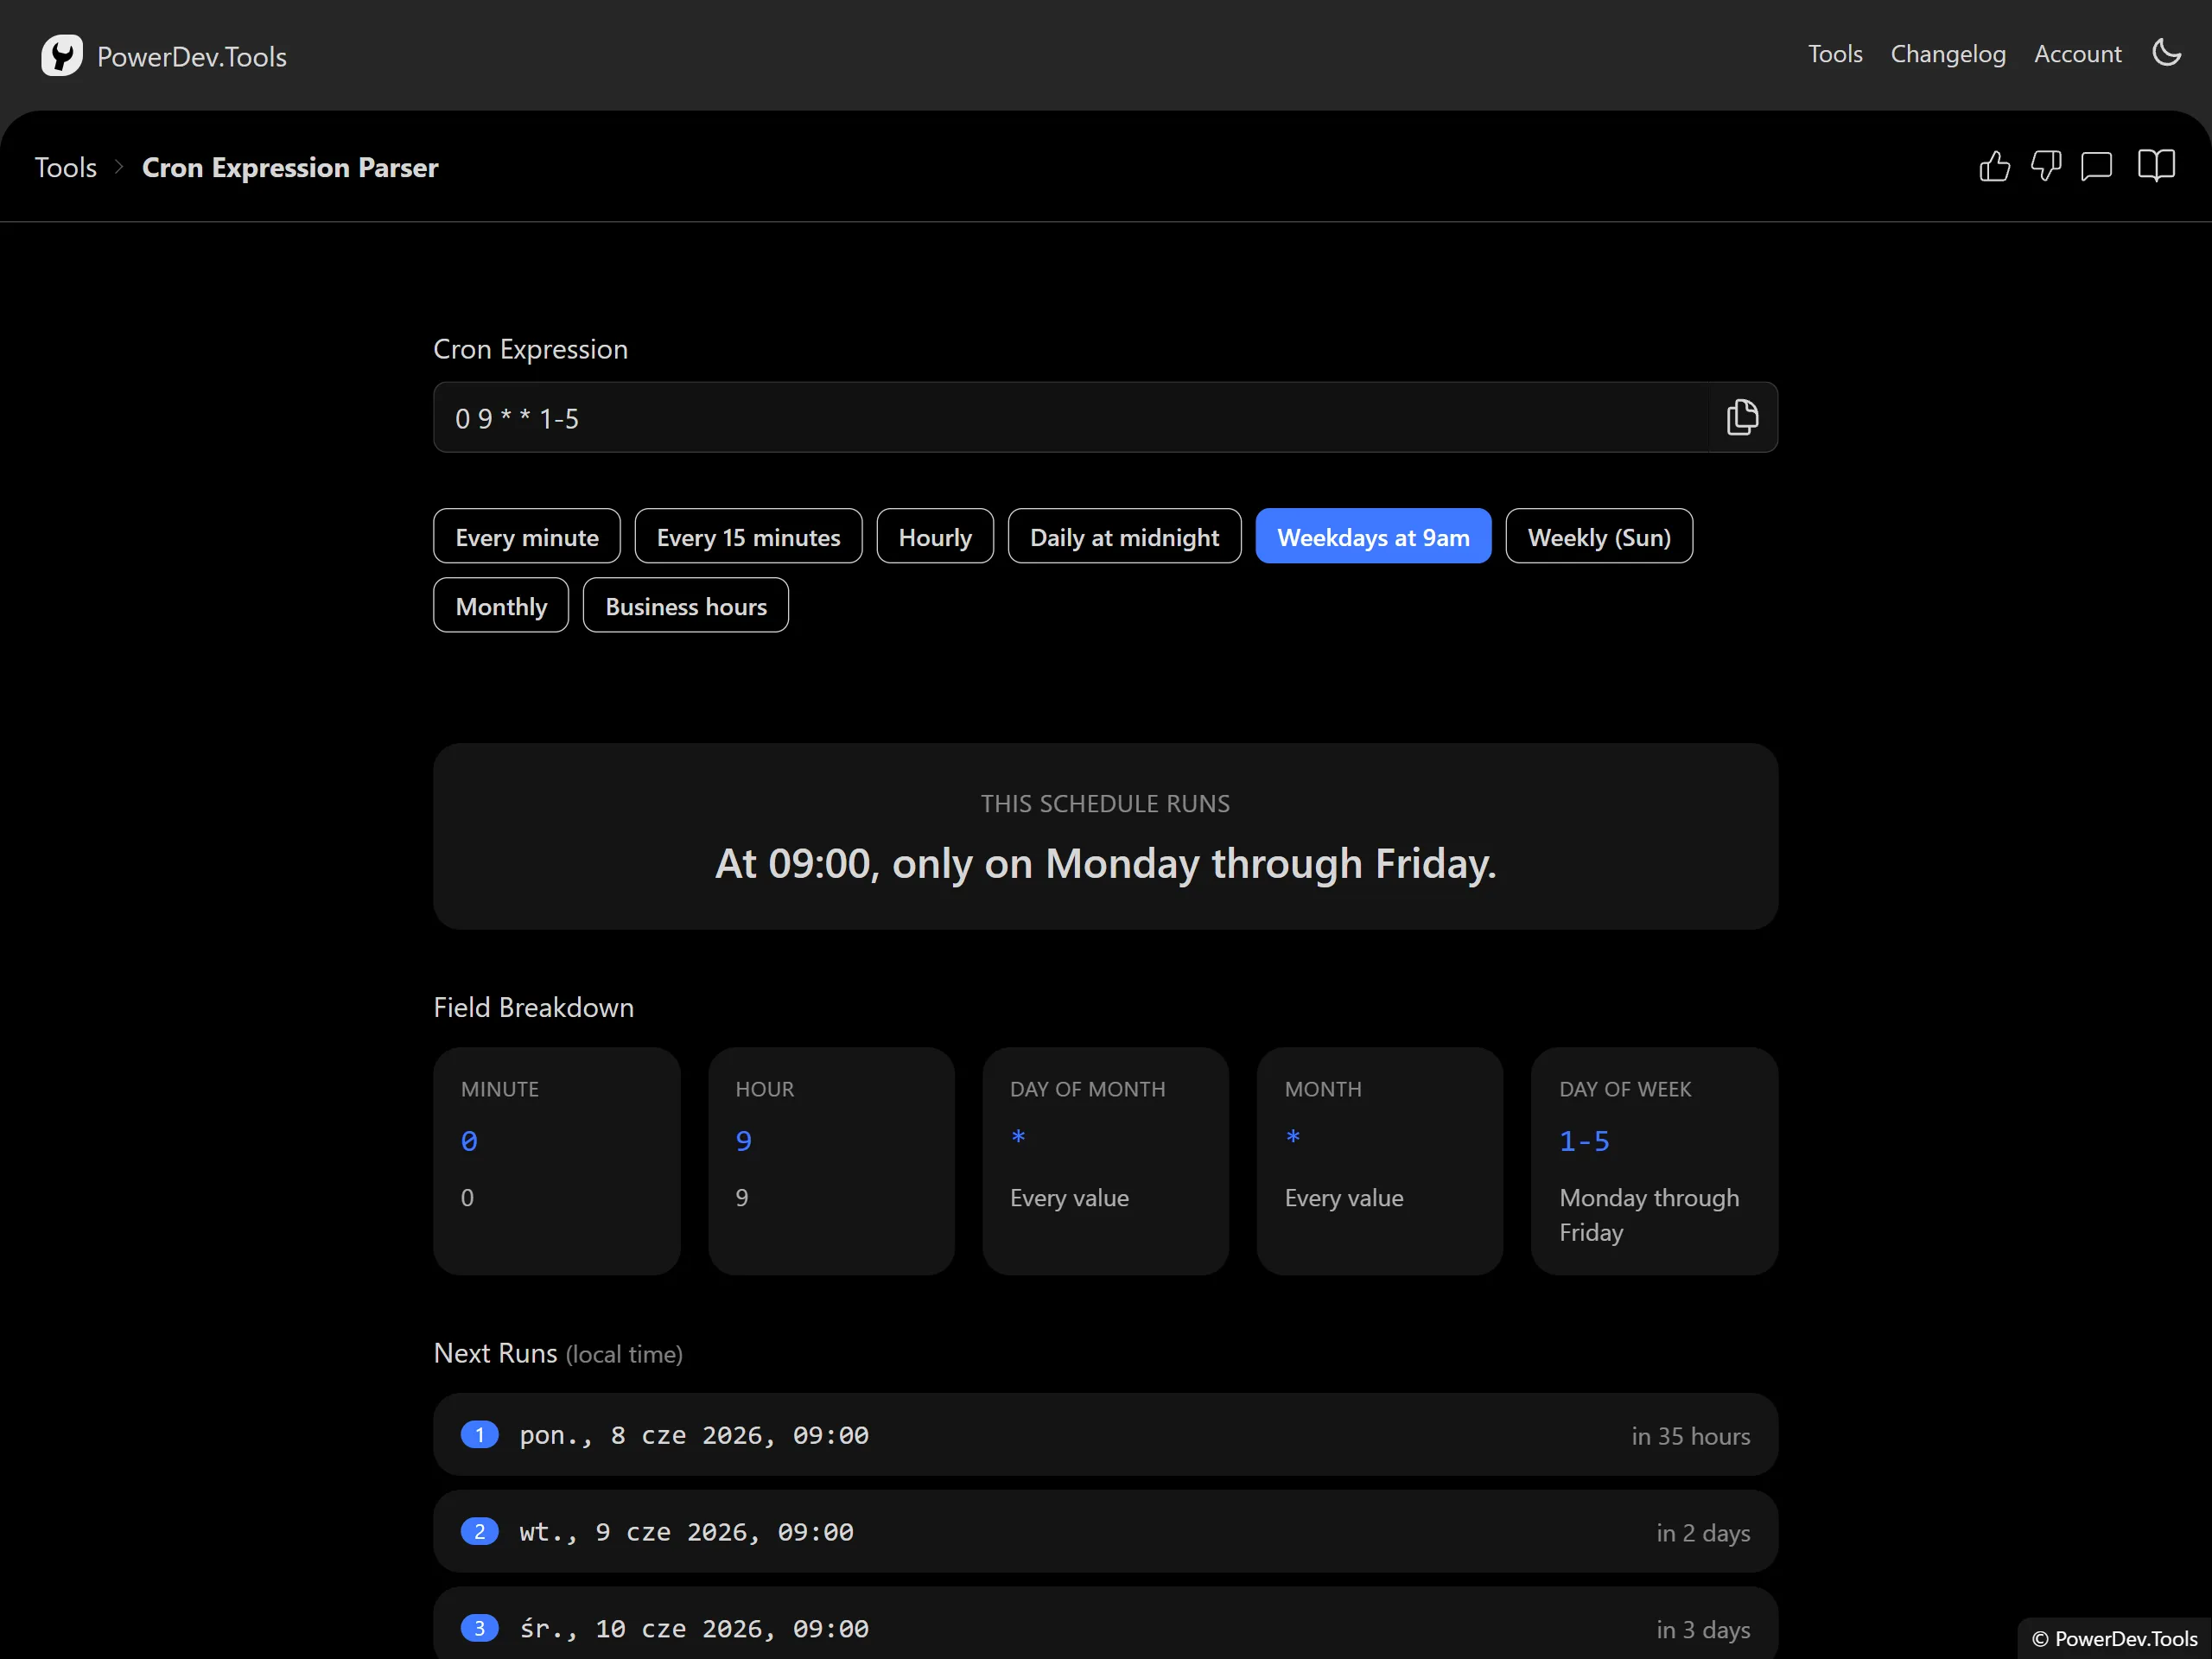
Task: Click the 'THIS SCHEDULE RUNS' label
Action: [x=1106, y=804]
